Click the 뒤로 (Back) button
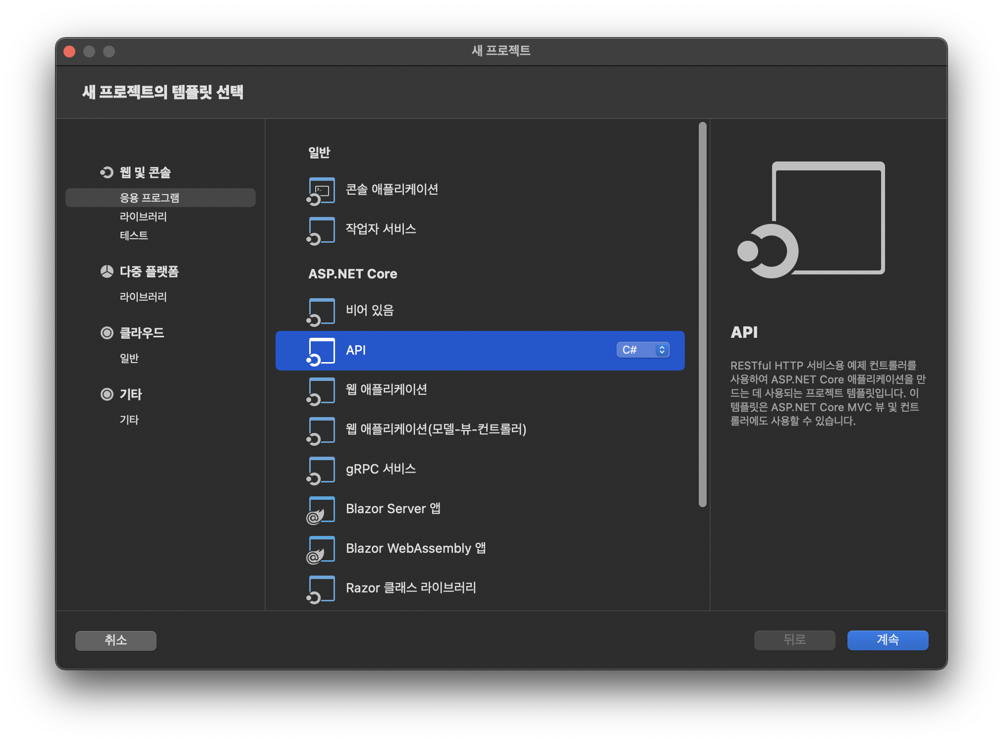 [794, 640]
